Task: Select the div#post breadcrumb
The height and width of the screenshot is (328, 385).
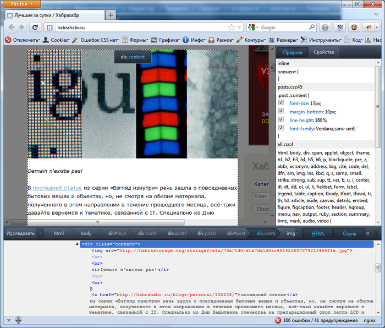Action: (236, 233)
